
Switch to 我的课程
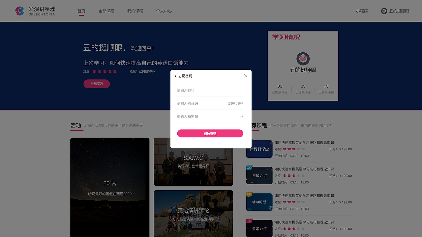[x=135, y=11]
